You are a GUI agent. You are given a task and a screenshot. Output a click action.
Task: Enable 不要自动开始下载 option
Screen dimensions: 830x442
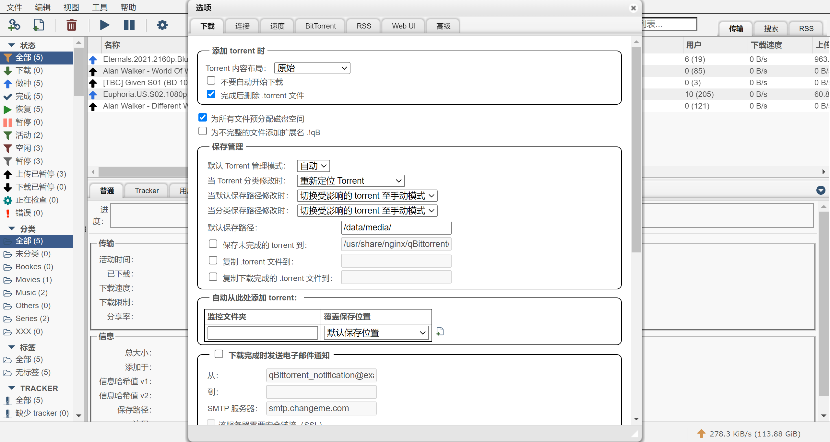tap(211, 80)
